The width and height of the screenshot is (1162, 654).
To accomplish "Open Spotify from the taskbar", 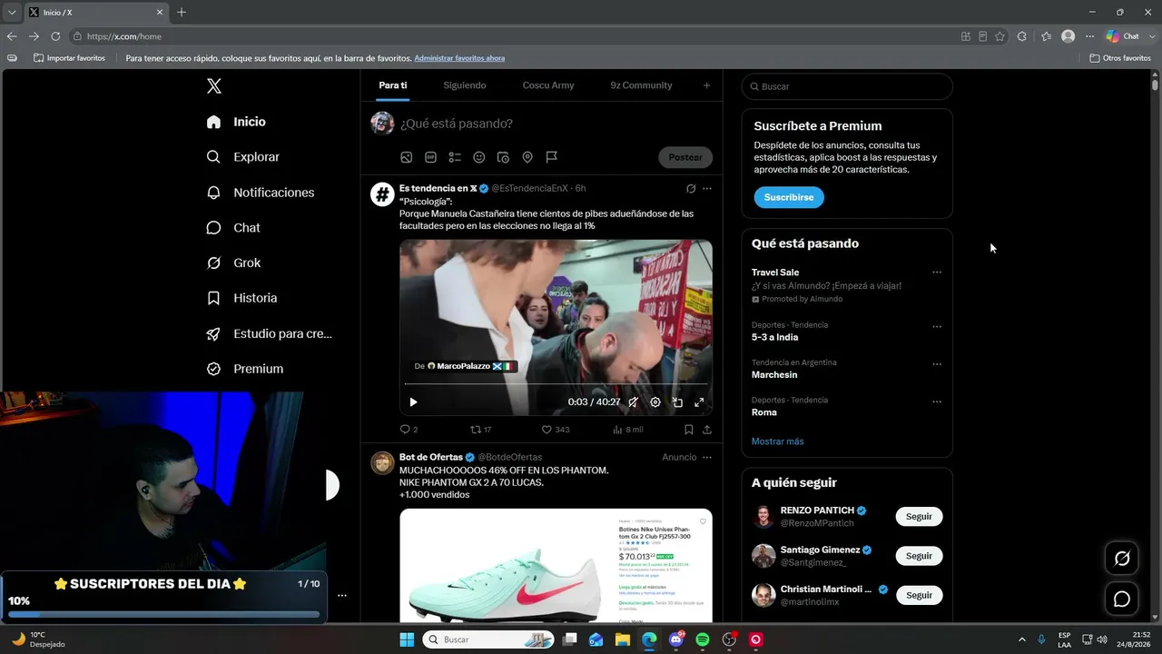I will [703, 639].
